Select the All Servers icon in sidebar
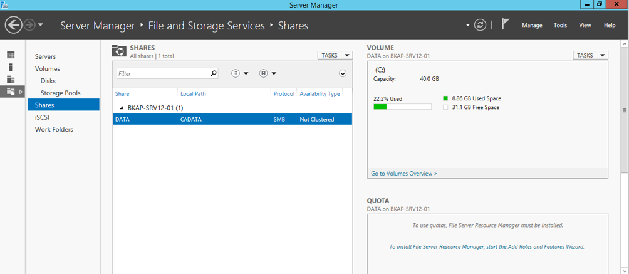The image size is (629, 274). (x=11, y=79)
